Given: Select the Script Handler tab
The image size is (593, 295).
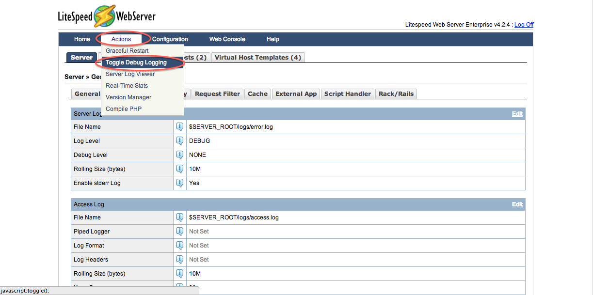Looking at the screenshot, I should [x=348, y=94].
